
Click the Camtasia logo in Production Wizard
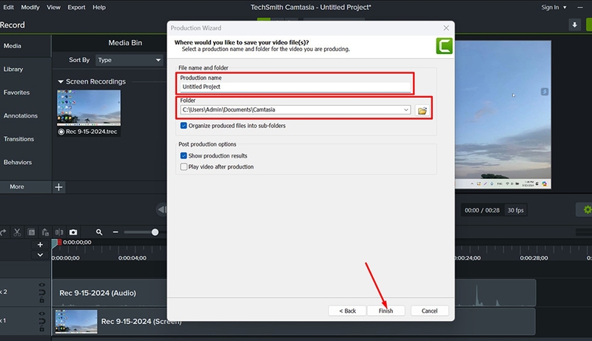point(445,46)
